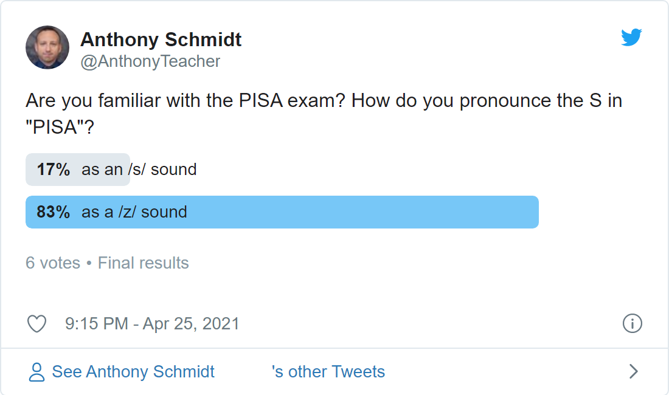This screenshot has width=669, height=395.
Task: Click the bold 83% percentage figure
Action: pyautogui.click(x=54, y=212)
